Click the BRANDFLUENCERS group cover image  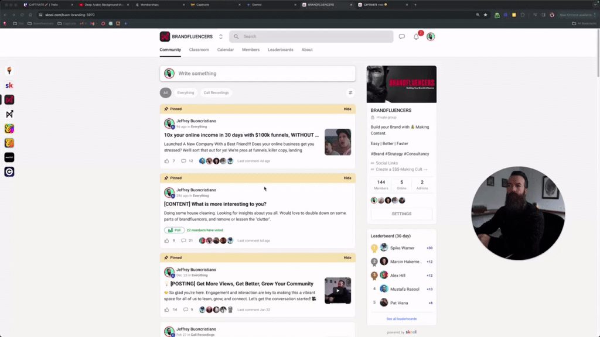point(401,84)
